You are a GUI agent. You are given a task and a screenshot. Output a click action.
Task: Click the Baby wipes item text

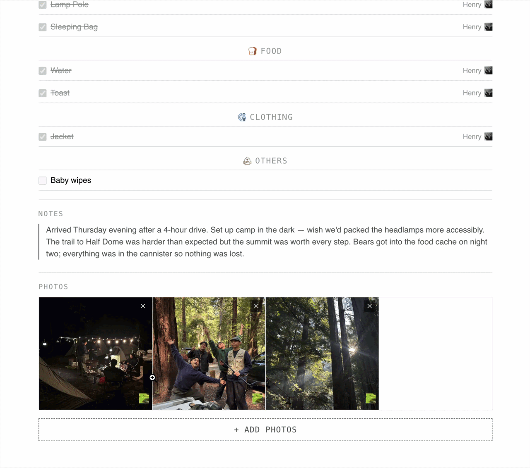pos(71,180)
